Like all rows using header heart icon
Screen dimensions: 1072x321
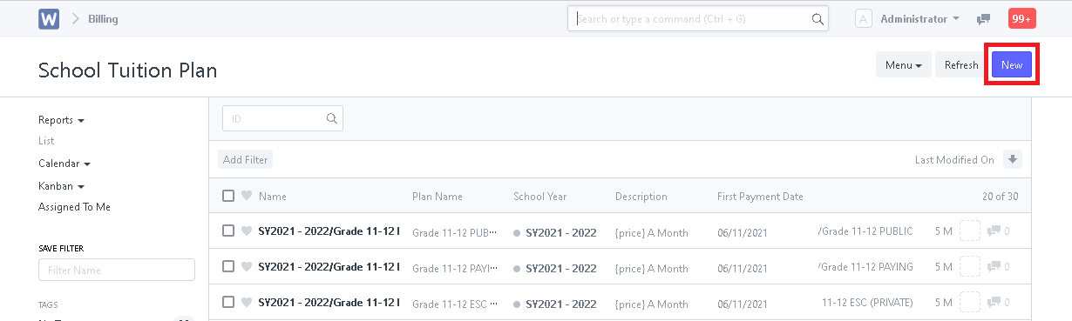pos(247,196)
